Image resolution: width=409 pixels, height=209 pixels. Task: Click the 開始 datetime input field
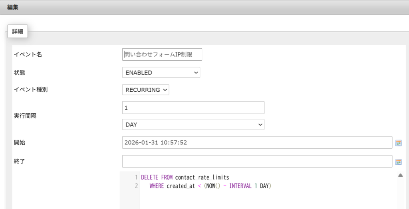click(x=257, y=143)
